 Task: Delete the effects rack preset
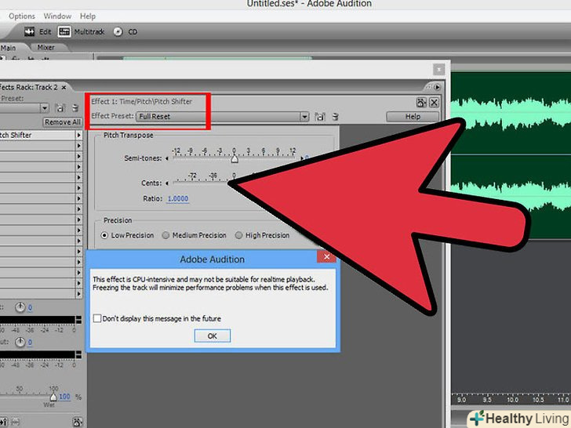tap(75, 108)
